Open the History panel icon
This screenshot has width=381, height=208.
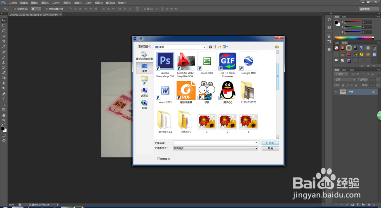tap(329, 20)
